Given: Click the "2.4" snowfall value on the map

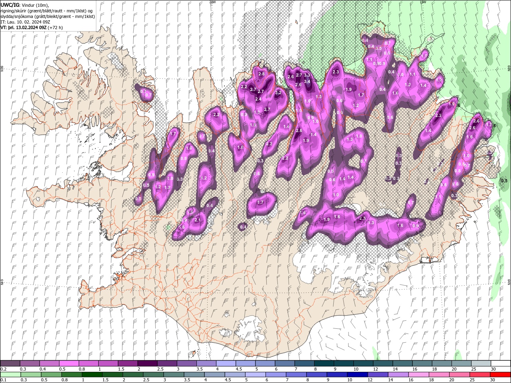Looking at the screenshot, I should click(x=258, y=99).
